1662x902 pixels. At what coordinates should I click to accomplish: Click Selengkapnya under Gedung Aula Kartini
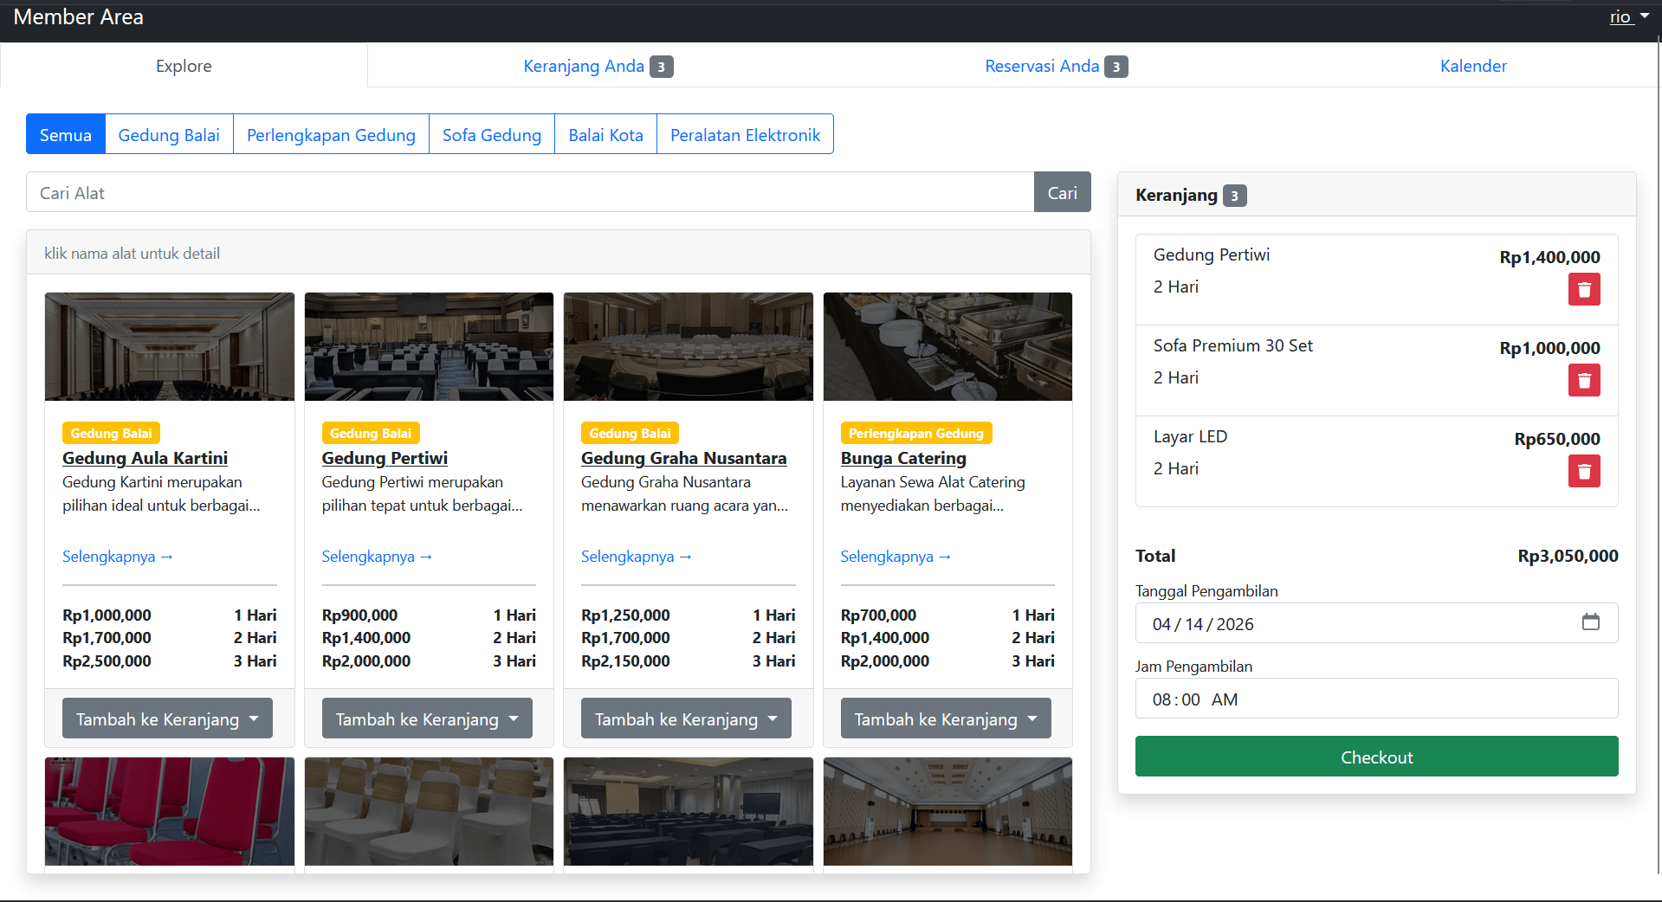(x=118, y=557)
